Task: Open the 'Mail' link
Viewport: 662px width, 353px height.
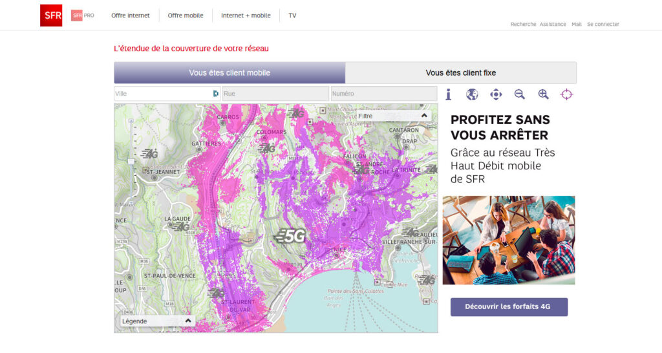Action: click(576, 25)
